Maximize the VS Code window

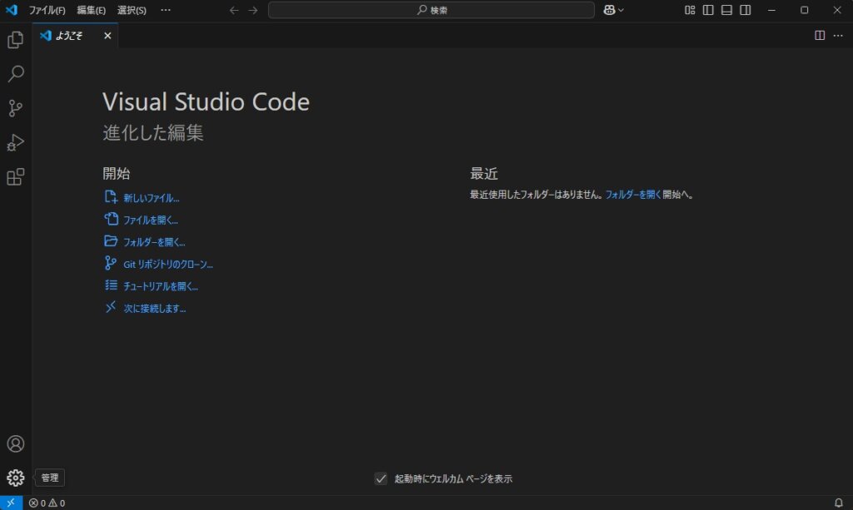[x=804, y=10]
